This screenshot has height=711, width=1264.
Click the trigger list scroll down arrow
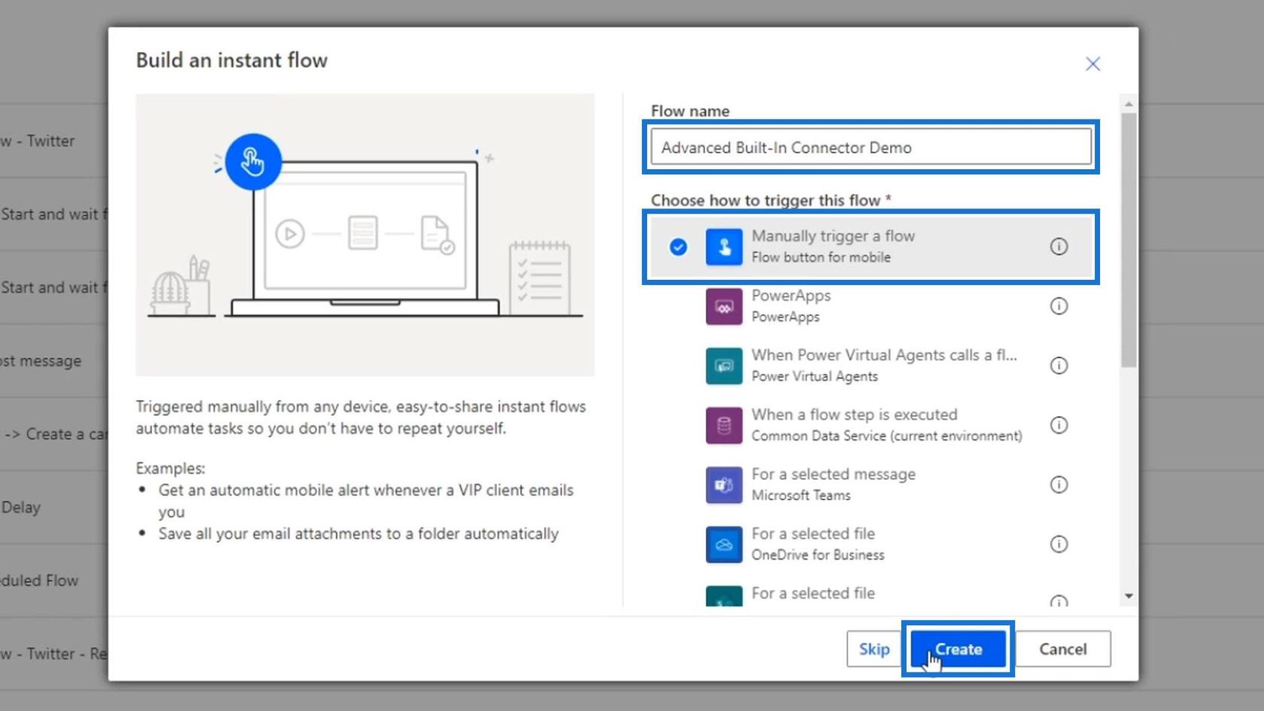click(x=1128, y=596)
